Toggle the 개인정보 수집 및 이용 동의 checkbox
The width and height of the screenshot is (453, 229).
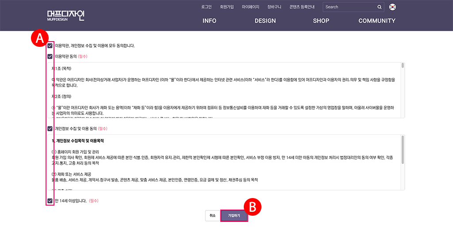(50, 128)
